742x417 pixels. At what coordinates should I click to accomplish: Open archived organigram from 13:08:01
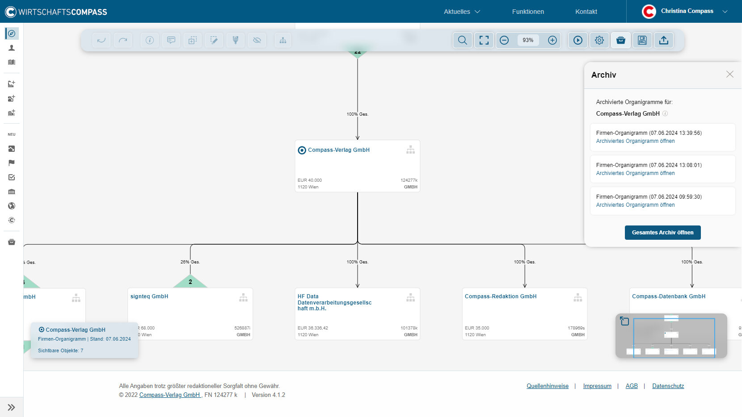635,173
